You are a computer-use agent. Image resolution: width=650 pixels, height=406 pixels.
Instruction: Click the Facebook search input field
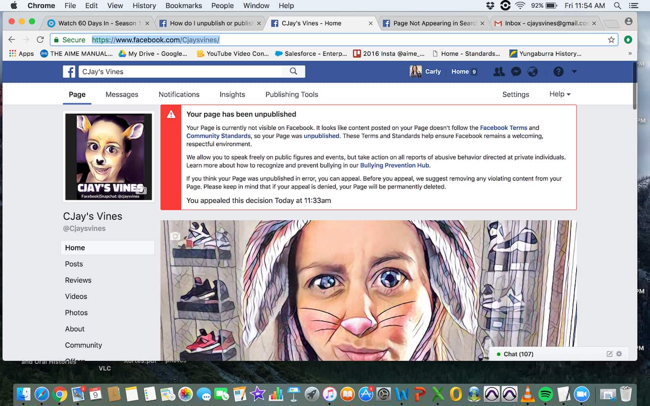coord(180,72)
